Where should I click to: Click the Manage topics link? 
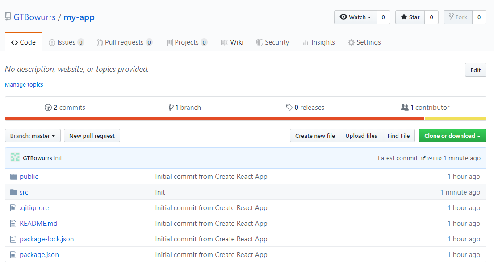coord(24,84)
